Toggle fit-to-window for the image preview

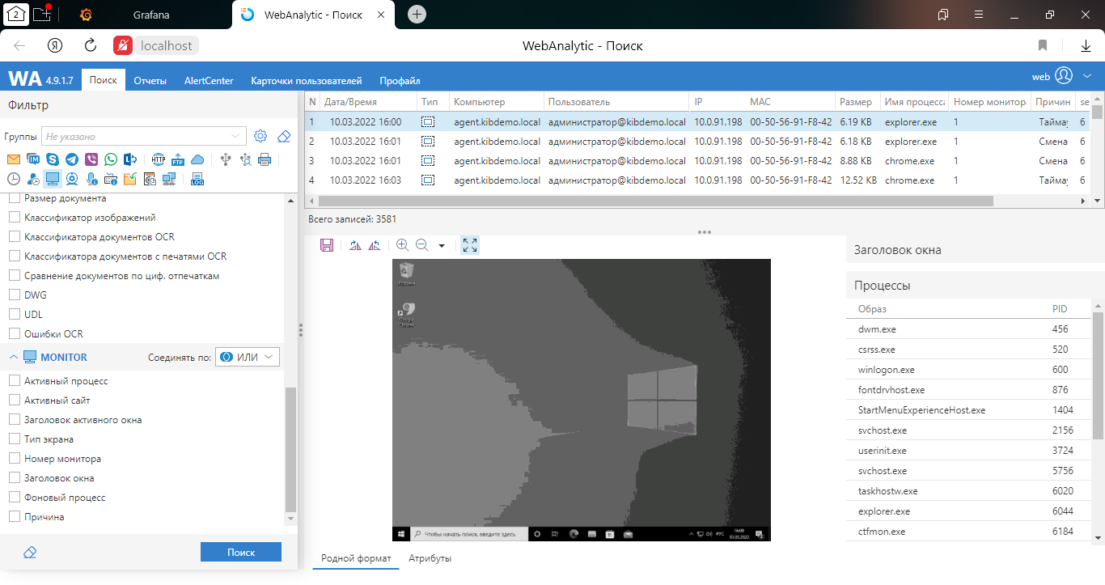(x=470, y=245)
